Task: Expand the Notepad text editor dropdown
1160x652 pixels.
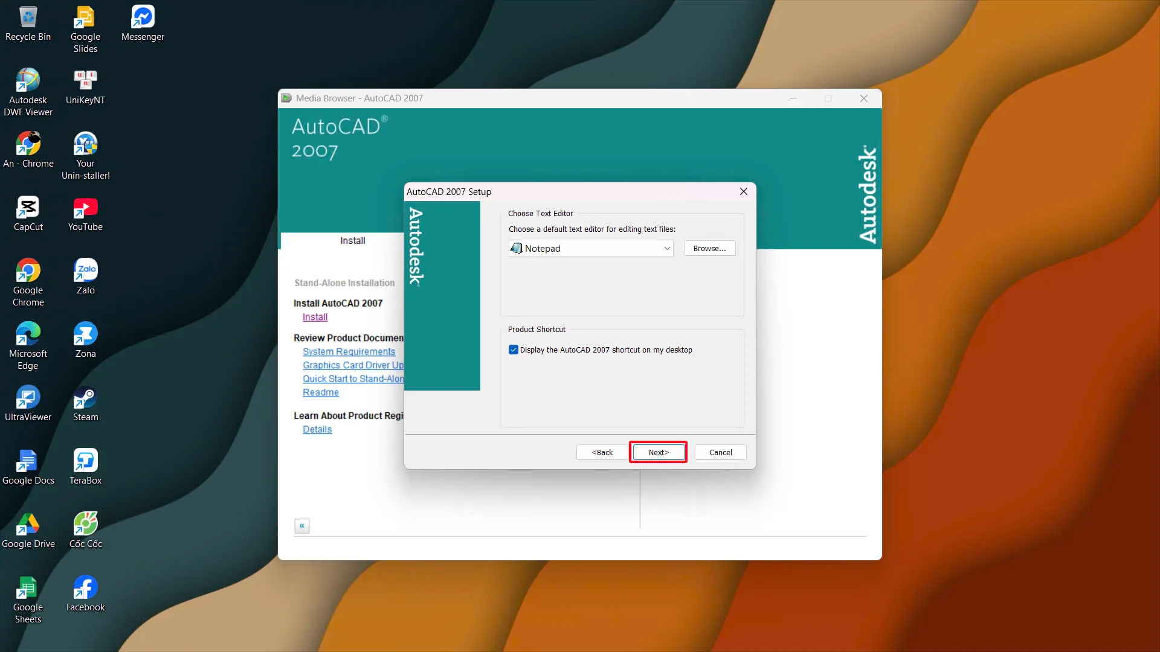Action: [666, 248]
